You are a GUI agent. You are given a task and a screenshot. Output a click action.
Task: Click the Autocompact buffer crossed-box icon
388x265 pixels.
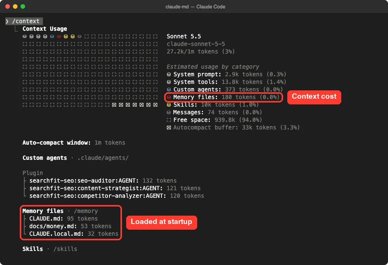(169, 128)
